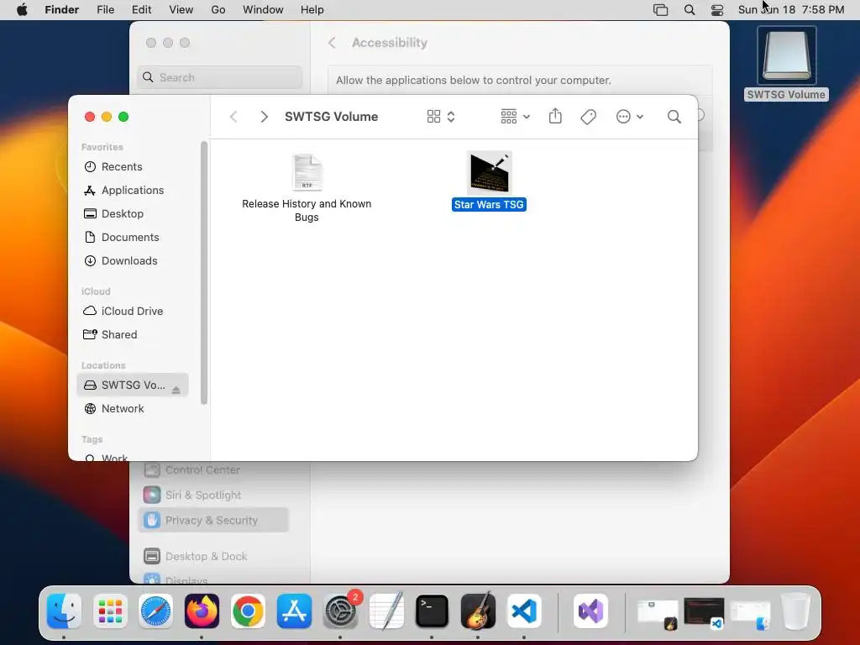Open Launchpad from the Dock
860x645 pixels.
[110, 611]
